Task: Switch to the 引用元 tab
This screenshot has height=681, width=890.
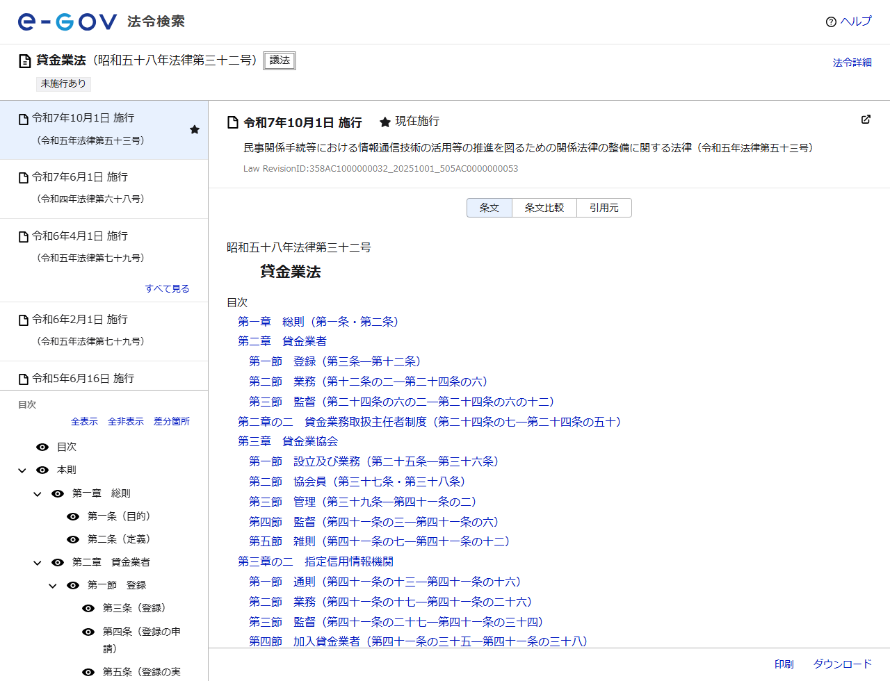Action: pyautogui.click(x=604, y=208)
